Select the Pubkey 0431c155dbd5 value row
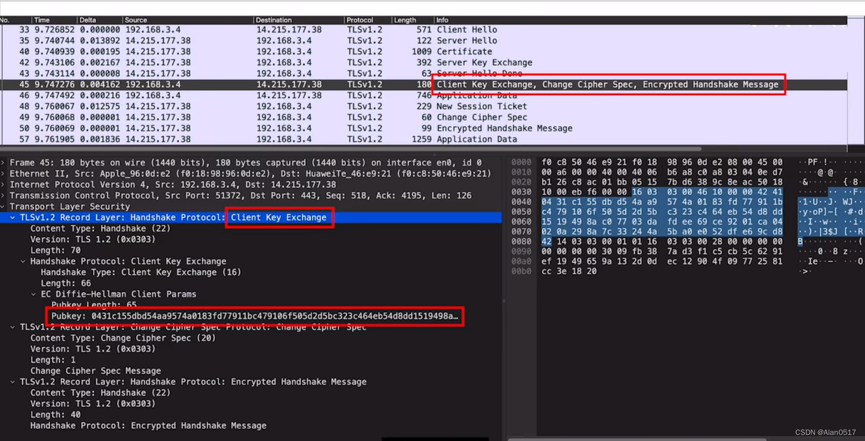Viewport: 865px width, 441px height. (x=255, y=316)
